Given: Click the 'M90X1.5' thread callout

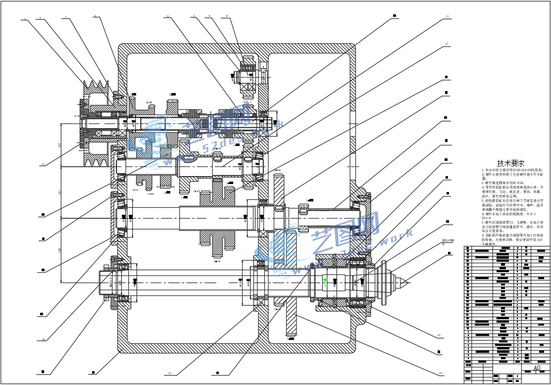Looking at the screenshot, I should [111, 282].
